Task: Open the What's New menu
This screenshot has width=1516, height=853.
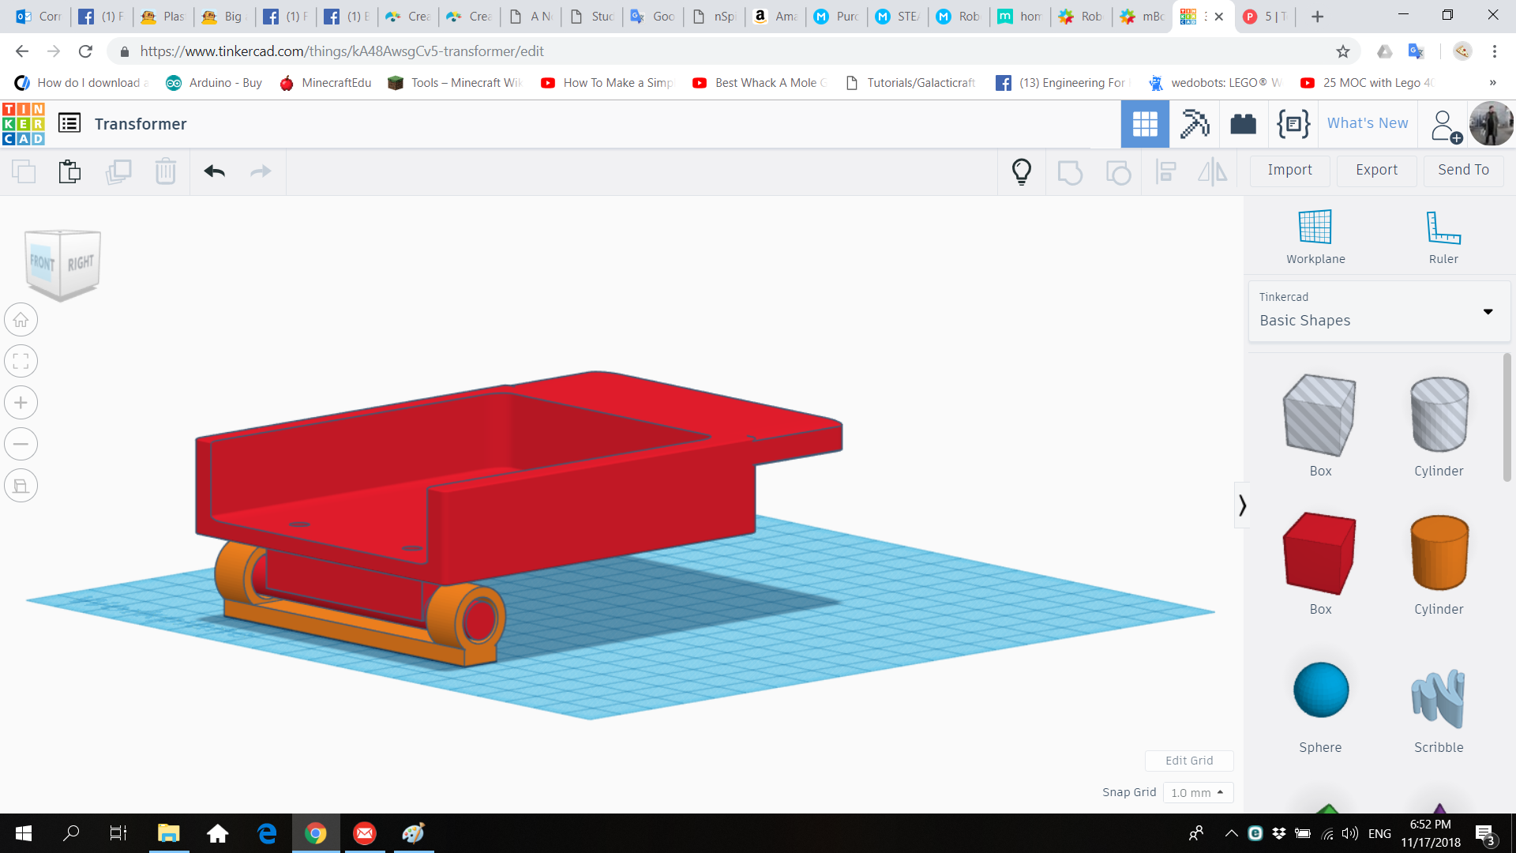Action: (x=1368, y=123)
